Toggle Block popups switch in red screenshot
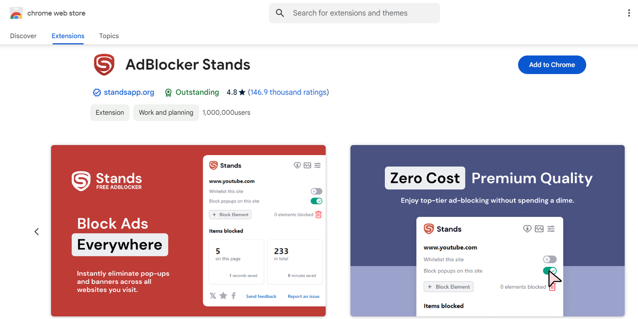638x319 pixels. tap(316, 201)
